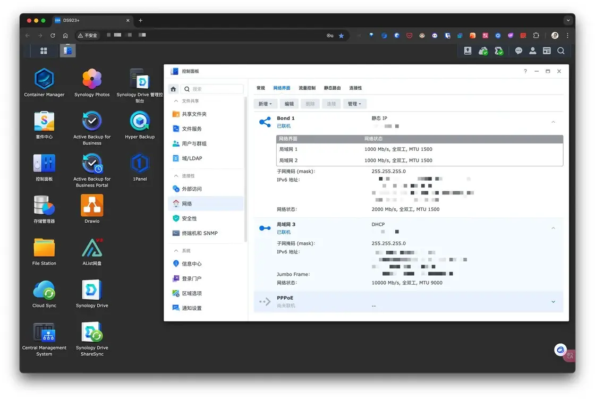Expand the PPPoE section

coord(553,302)
